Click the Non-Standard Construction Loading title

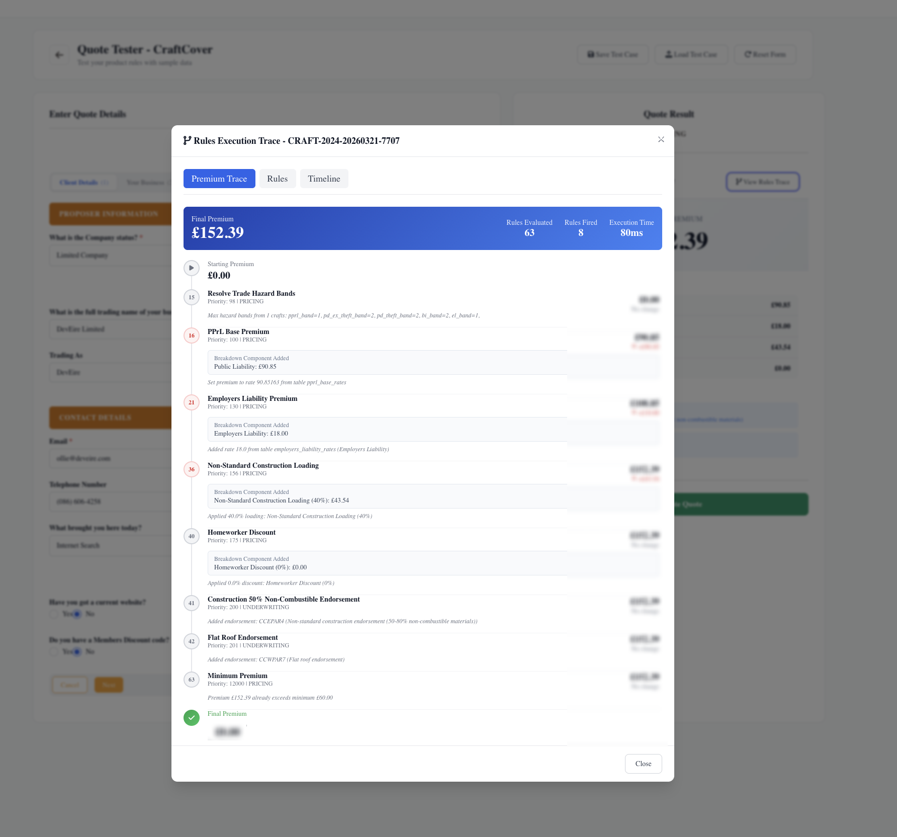pyautogui.click(x=263, y=465)
